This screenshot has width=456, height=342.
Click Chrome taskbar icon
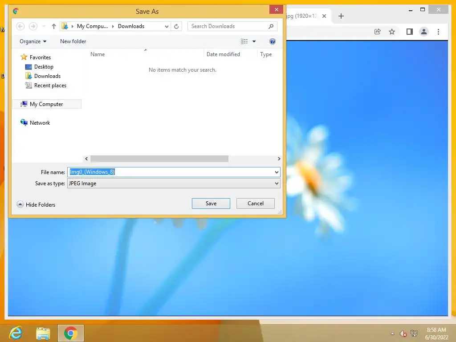tap(71, 333)
